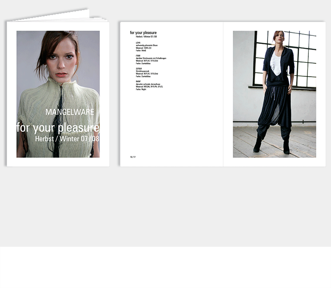Click the 'Material: MODAL' line
Viewport: 331px width, 288px height.
pyautogui.click(x=149, y=86)
